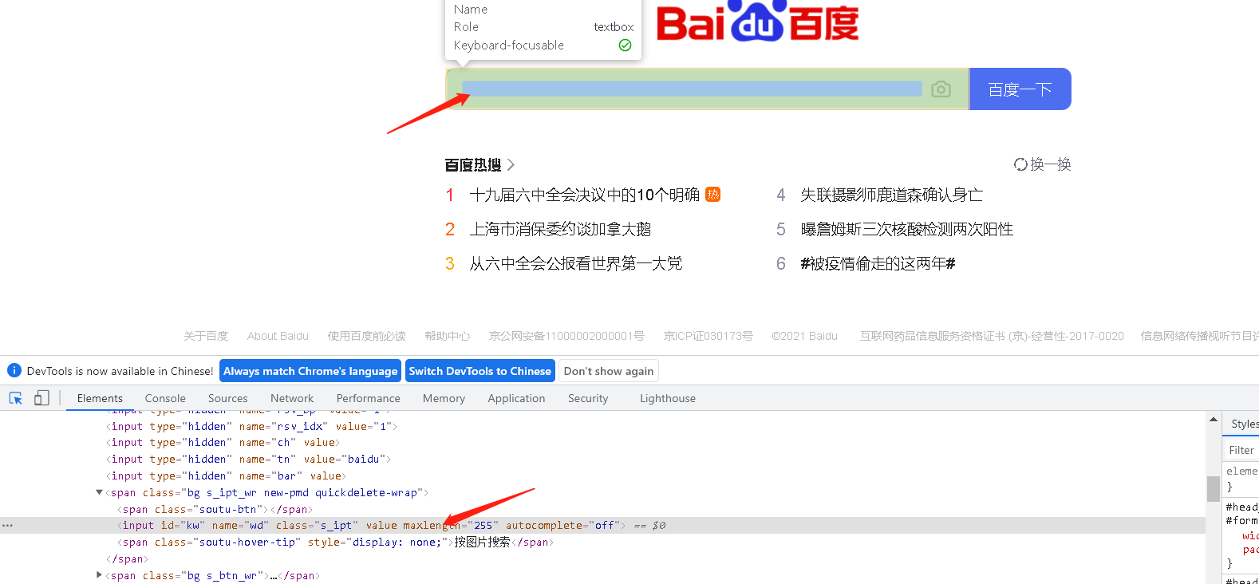Open hot search 上海市消保委约谈加拿大鹅
The height and width of the screenshot is (584, 1259).
pos(560,229)
